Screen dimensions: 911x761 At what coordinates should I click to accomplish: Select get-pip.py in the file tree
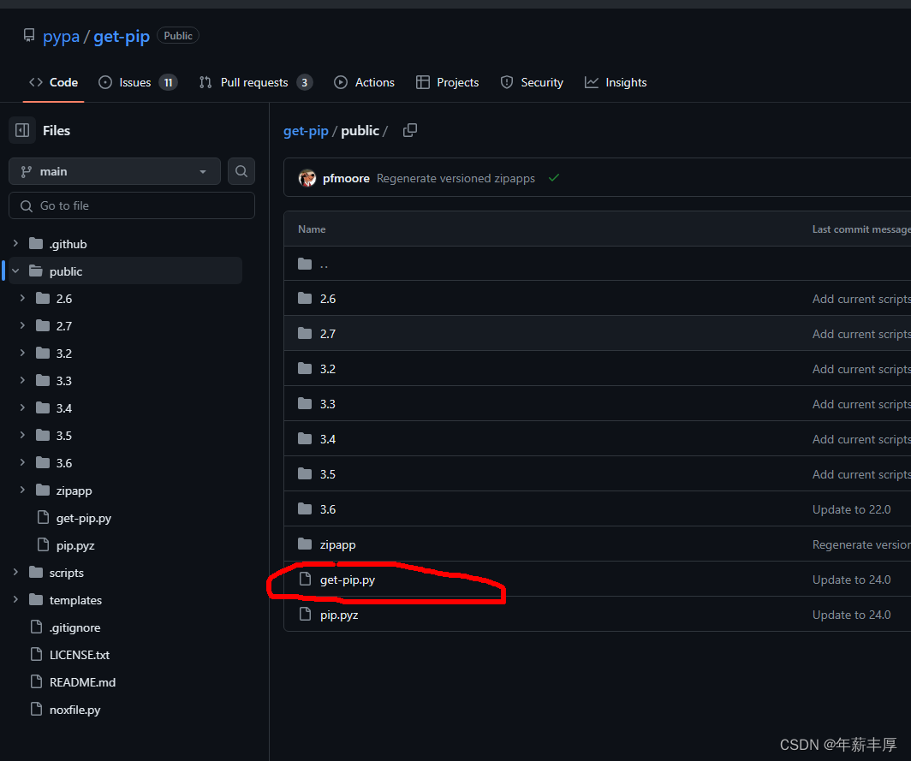(x=84, y=518)
